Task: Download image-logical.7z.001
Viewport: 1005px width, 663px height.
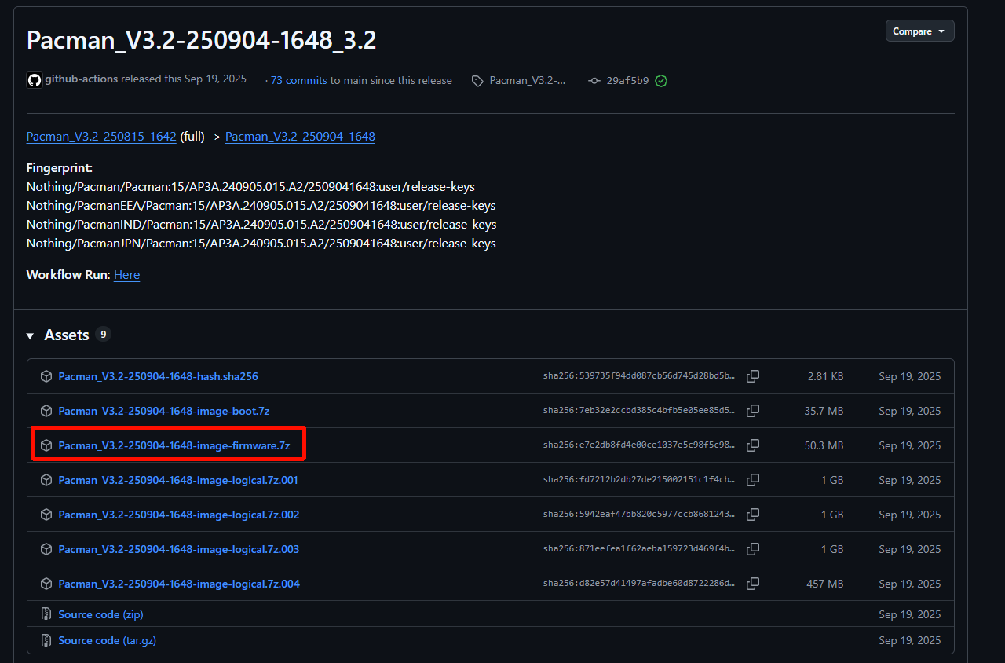Action: click(178, 480)
